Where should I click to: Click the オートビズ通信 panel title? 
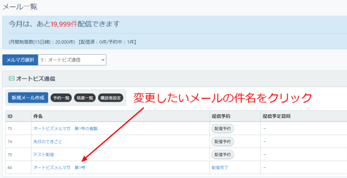pos(36,79)
